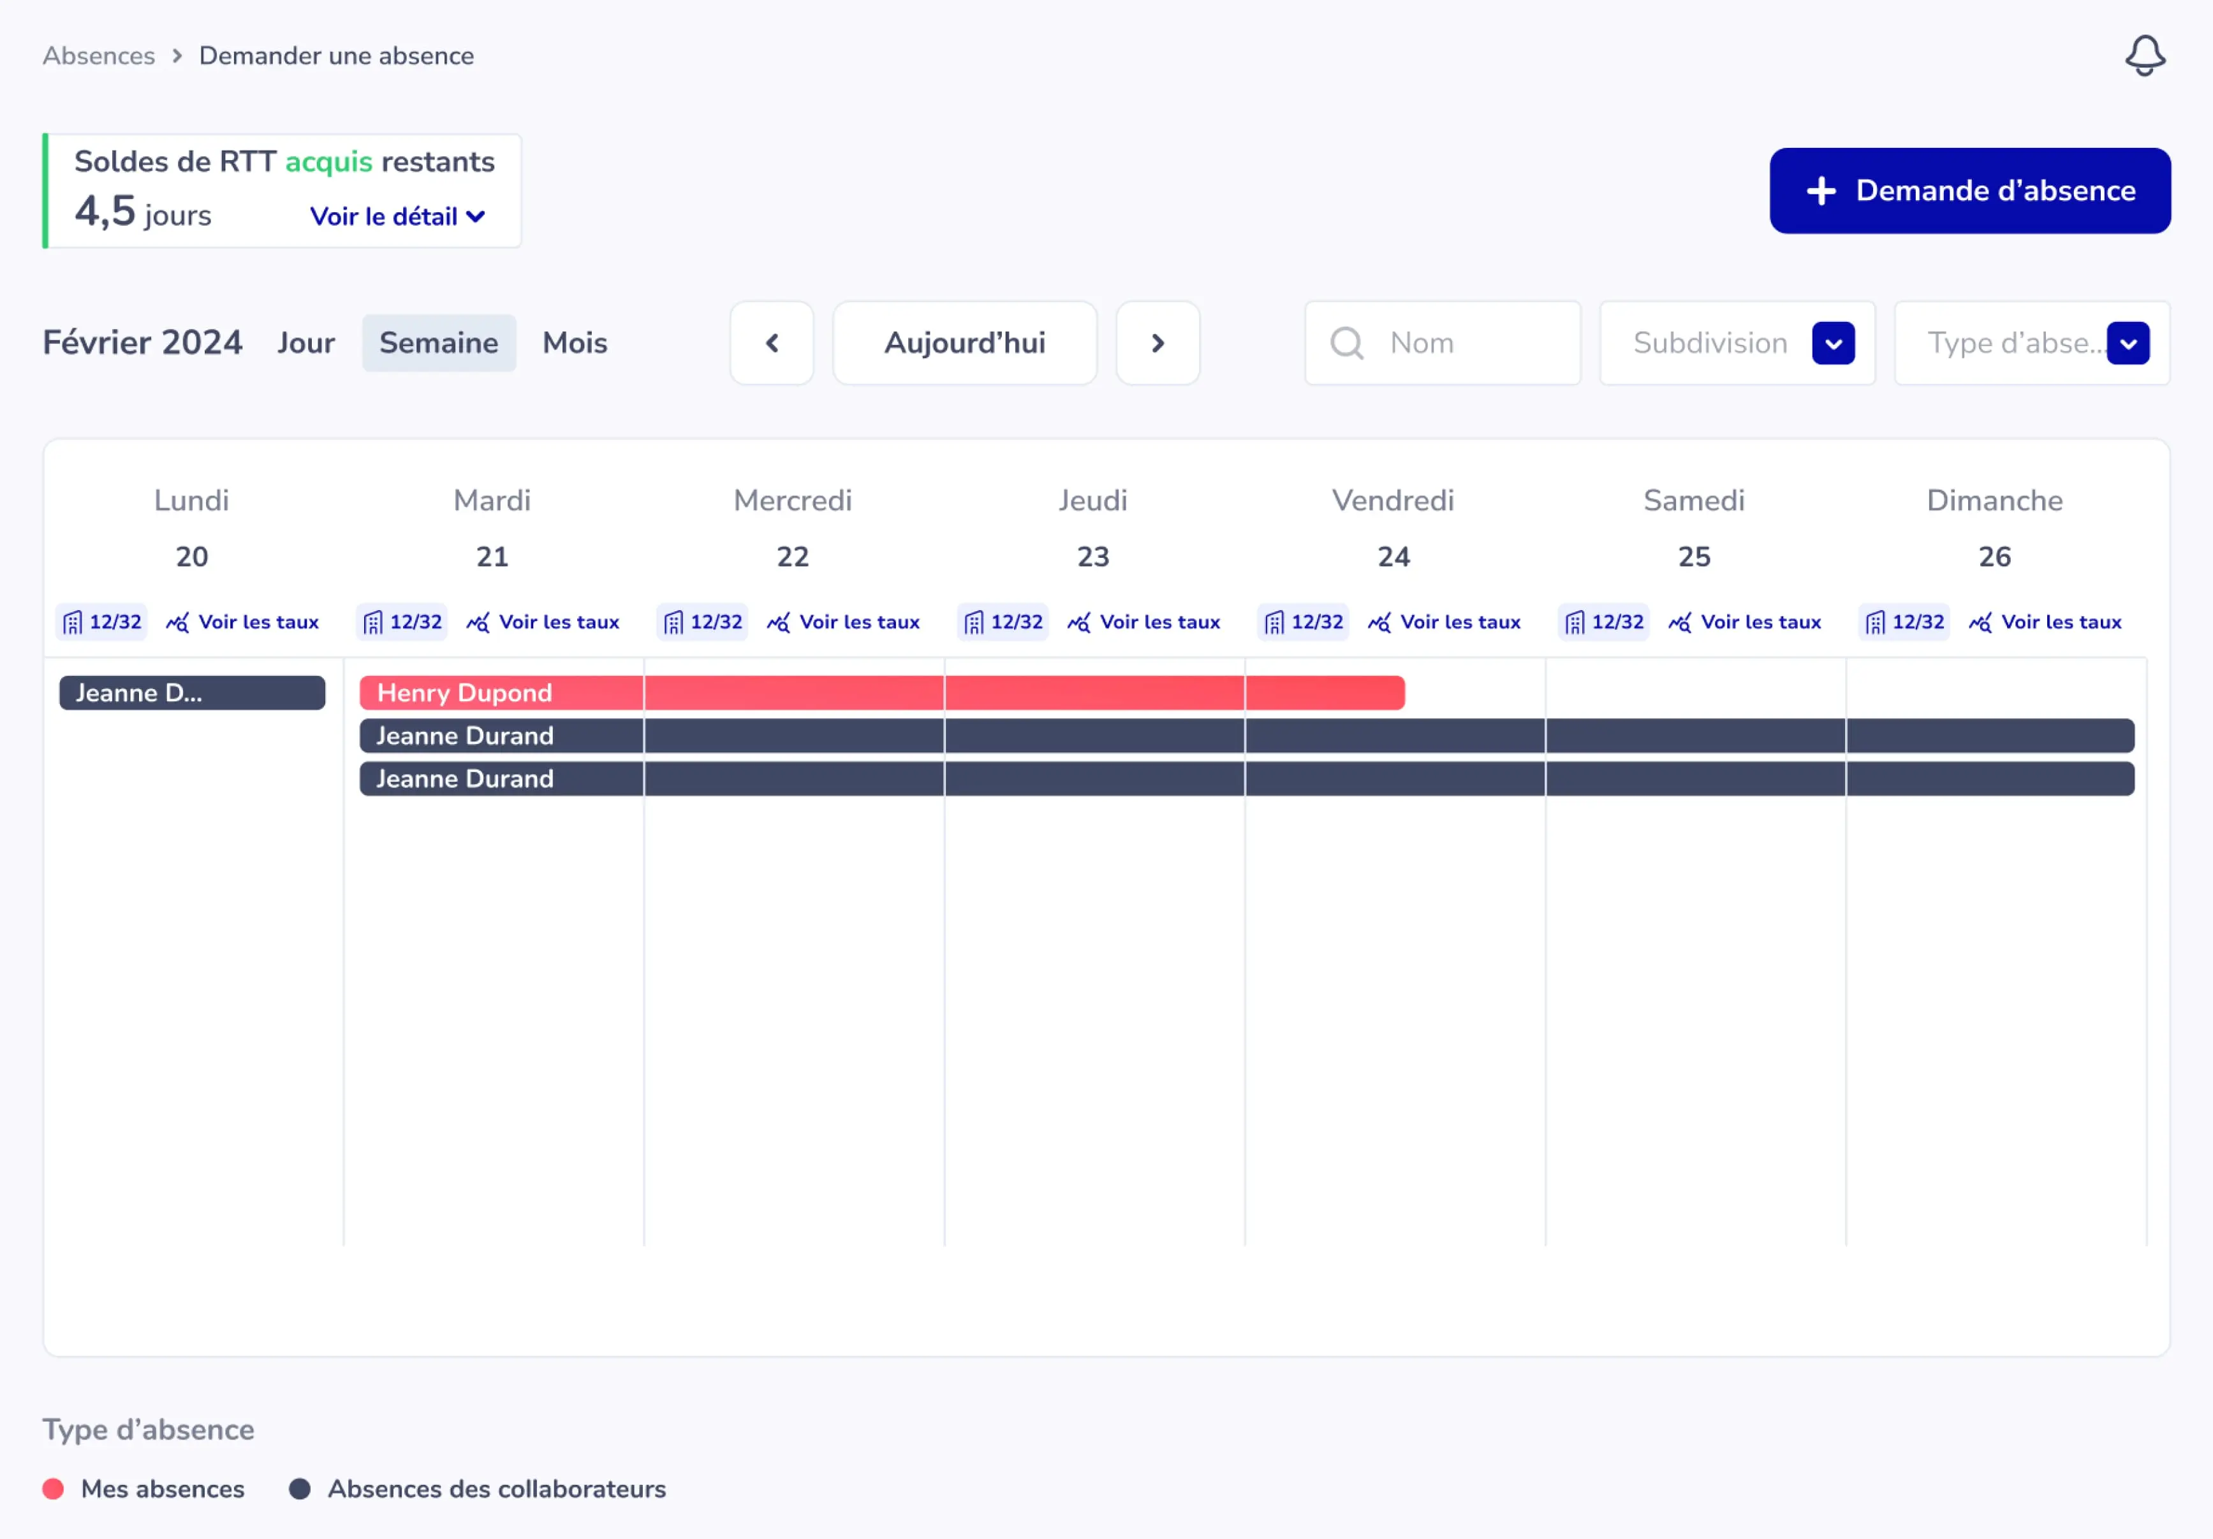Click Monday's 12/32 building occupancy badge
This screenshot has height=1539, width=2213.
(102, 622)
